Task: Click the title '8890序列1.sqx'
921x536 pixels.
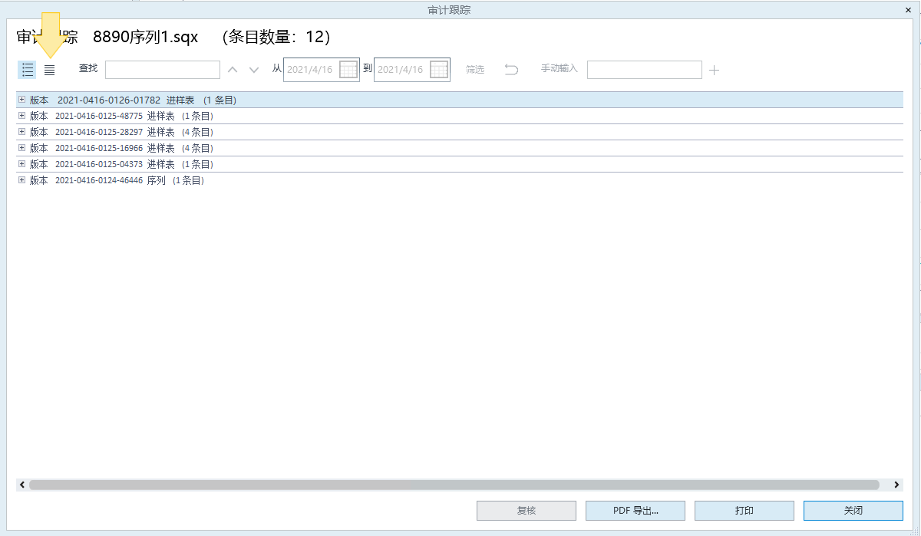Action: click(145, 37)
